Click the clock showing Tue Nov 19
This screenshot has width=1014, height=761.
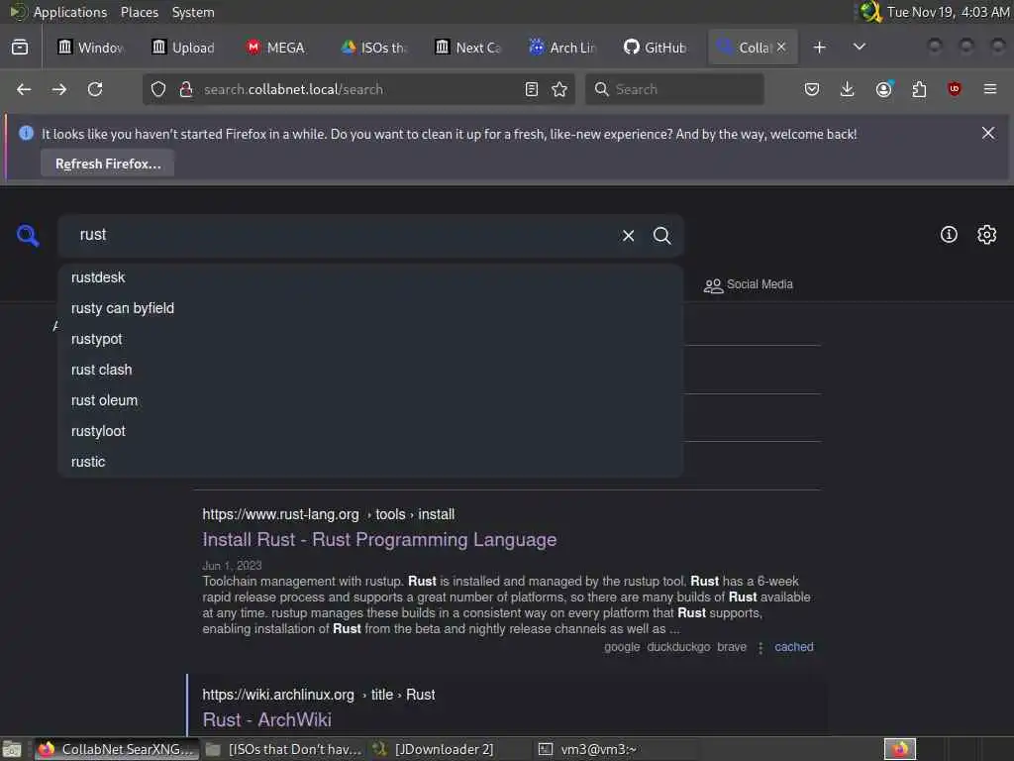(x=948, y=12)
